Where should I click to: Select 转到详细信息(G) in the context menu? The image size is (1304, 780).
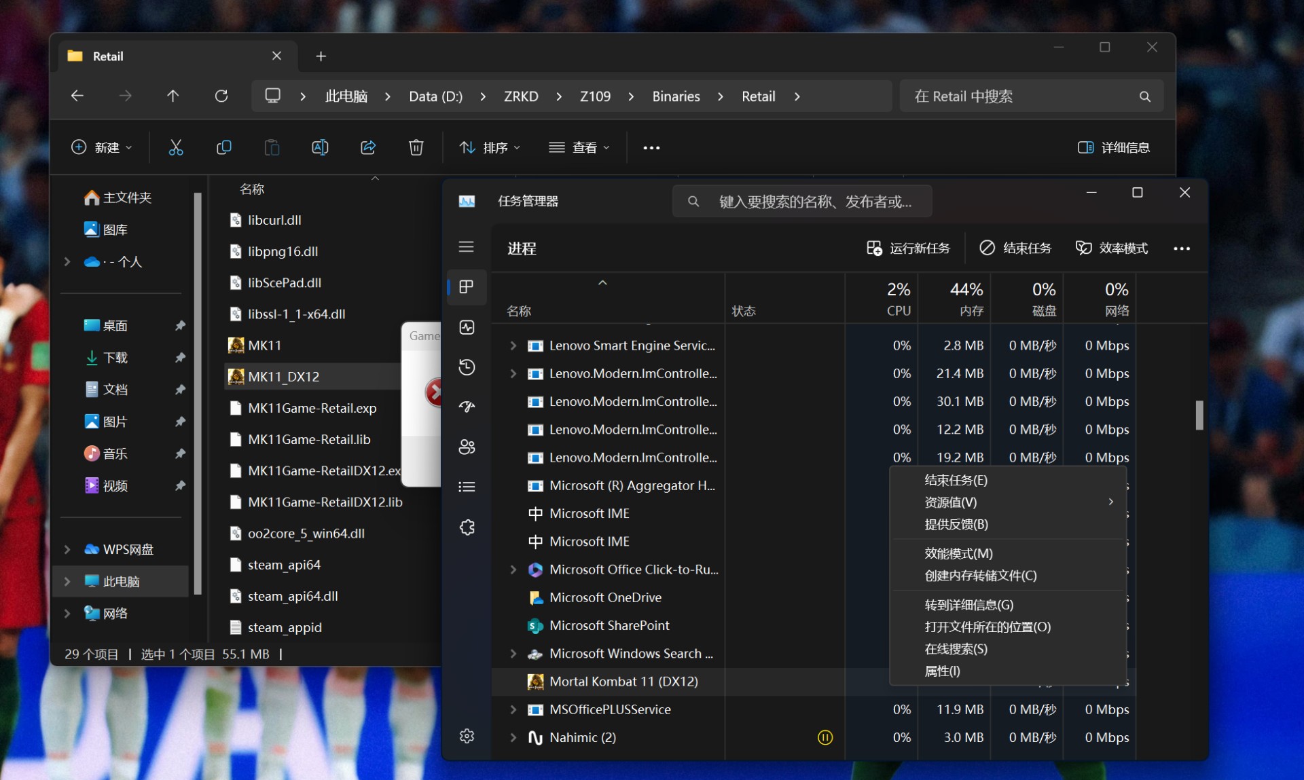[x=1008, y=605]
